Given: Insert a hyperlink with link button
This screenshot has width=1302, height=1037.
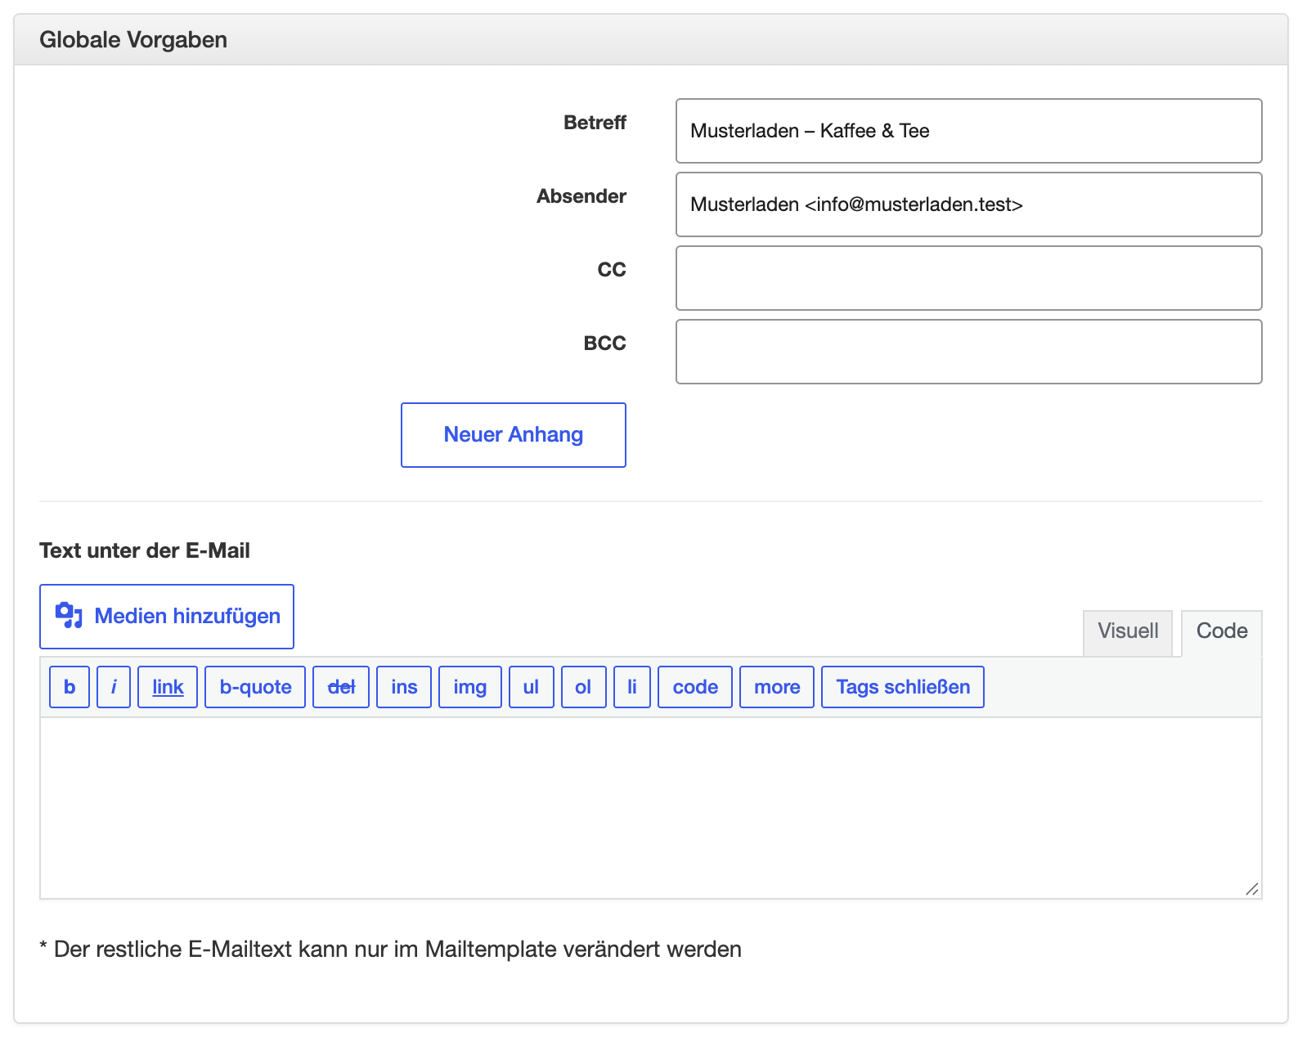Looking at the screenshot, I should (168, 687).
